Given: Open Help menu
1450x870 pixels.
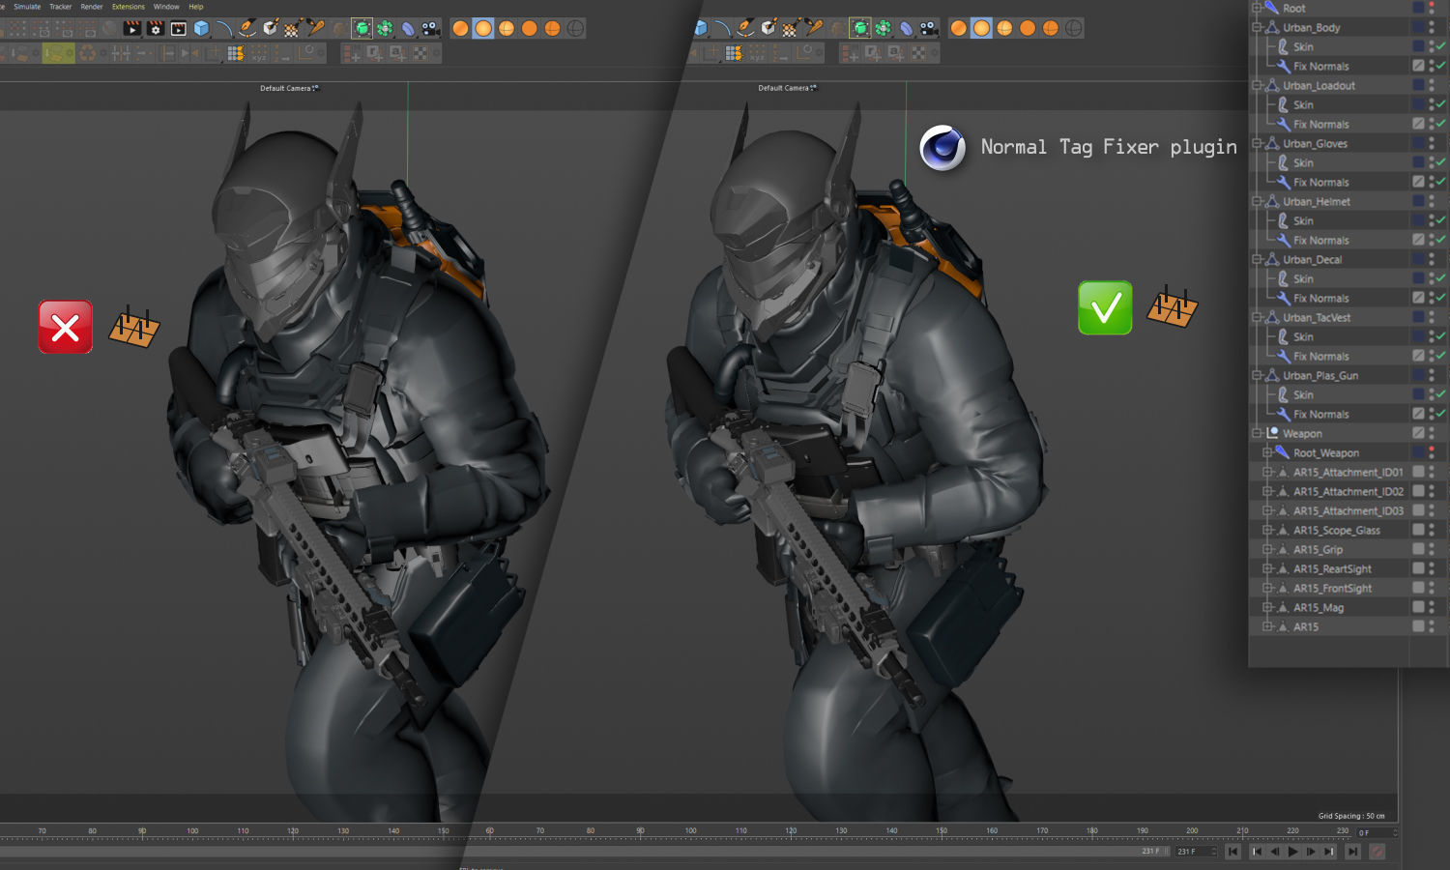Looking at the screenshot, I should pyautogui.click(x=196, y=7).
